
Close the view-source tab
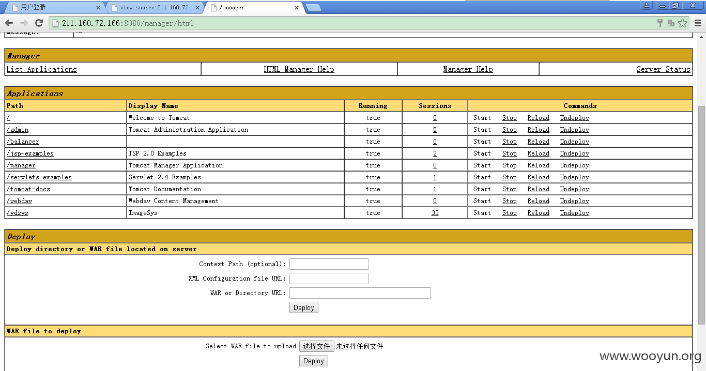click(x=197, y=8)
